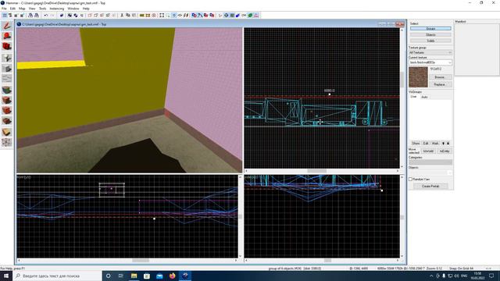Toggle radius culling button
The image size is (500, 281).
coord(154,16)
